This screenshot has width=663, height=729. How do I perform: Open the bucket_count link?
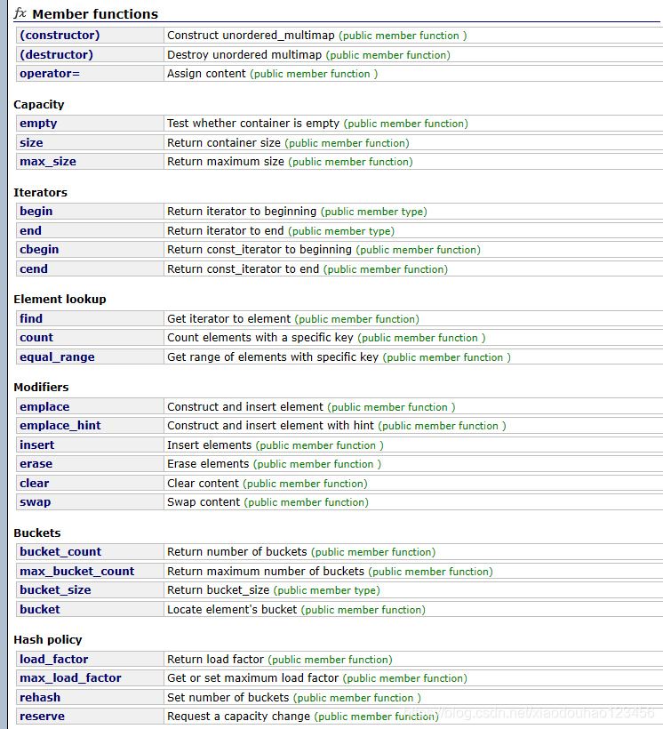[x=60, y=552]
